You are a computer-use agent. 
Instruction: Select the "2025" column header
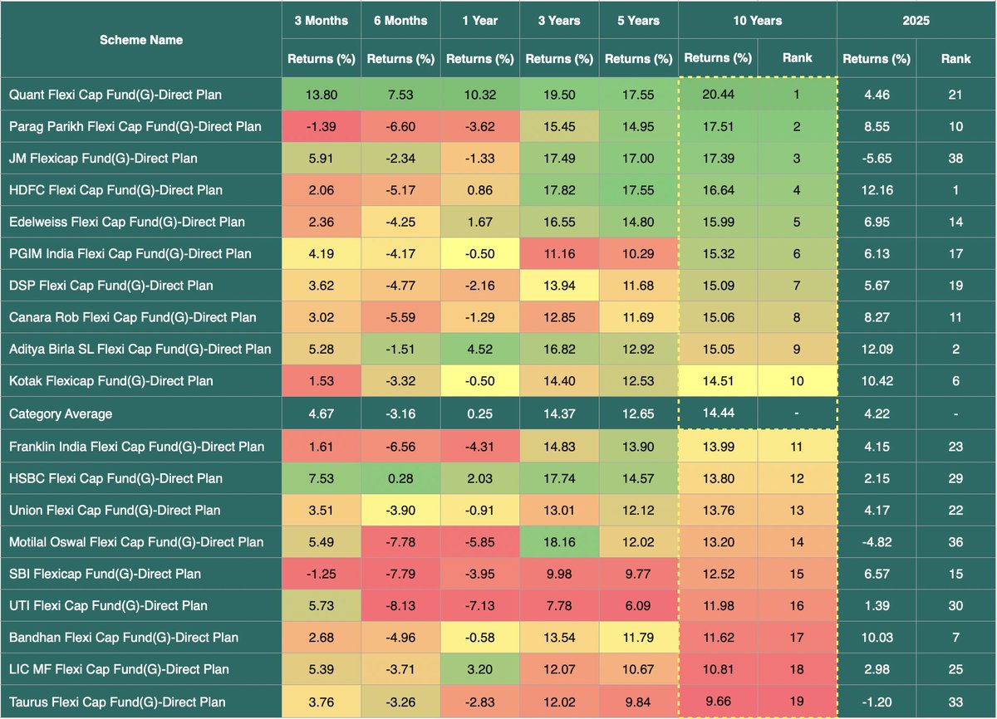pyautogui.click(x=916, y=21)
